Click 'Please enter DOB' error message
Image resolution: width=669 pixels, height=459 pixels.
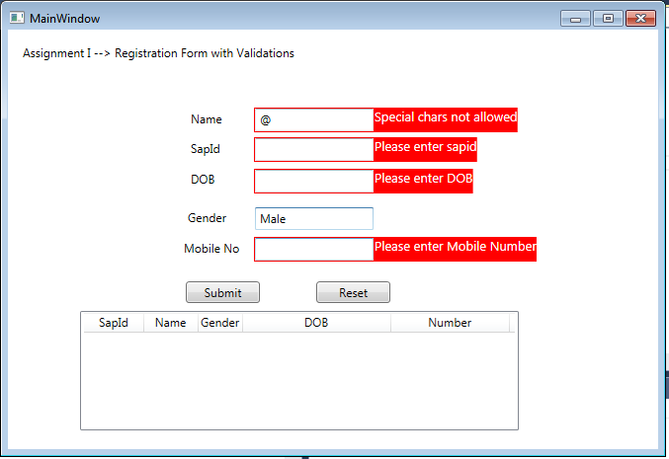click(423, 179)
